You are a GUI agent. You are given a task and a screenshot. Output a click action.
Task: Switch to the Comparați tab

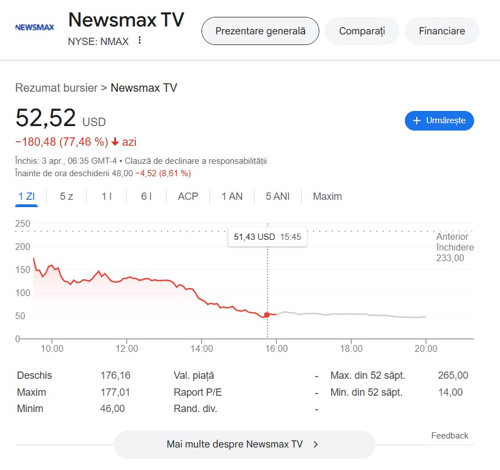pyautogui.click(x=362, y=31)
